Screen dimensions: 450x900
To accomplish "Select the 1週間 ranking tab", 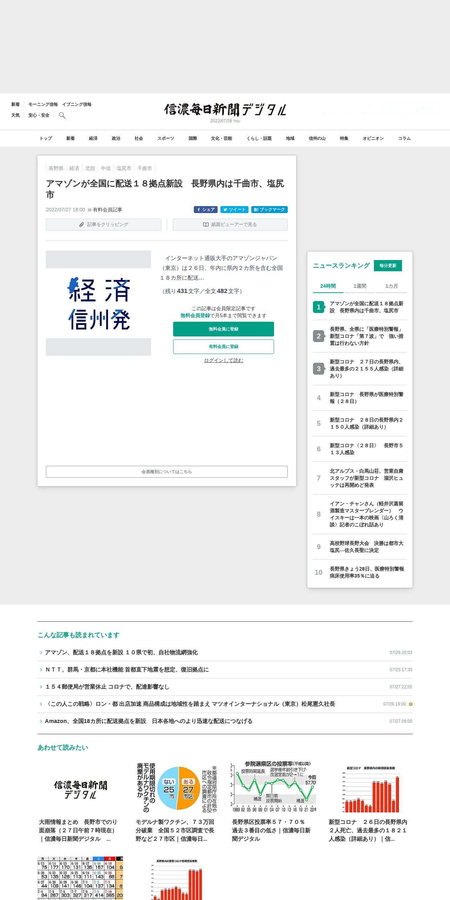I will (360, 286).
